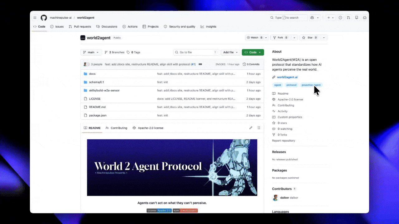Switch to the Issues tab

coord(57,27)
